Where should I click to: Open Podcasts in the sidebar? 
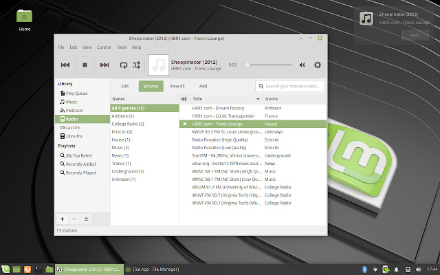tap(82, 110)
